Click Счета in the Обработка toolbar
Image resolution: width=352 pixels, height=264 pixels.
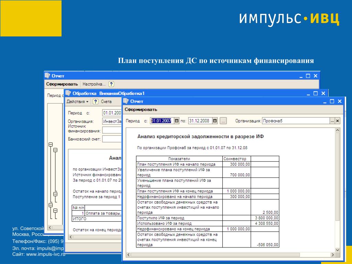(106, 101)
